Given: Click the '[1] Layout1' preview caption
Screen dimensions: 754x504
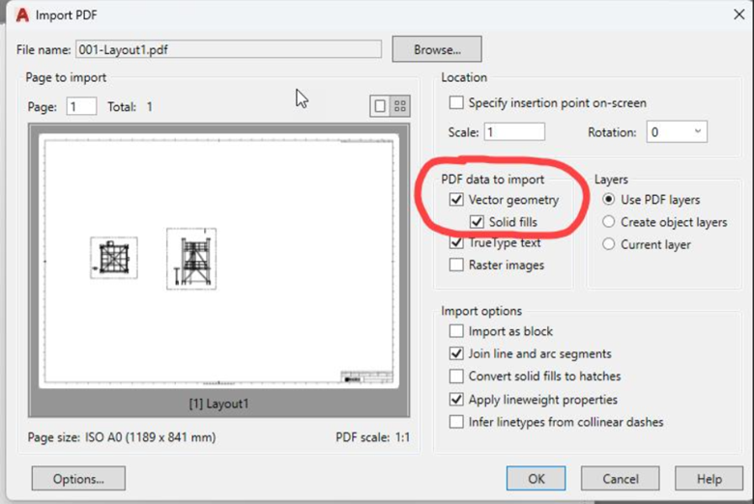Looking at the screenshot, I should click(218, 404).
